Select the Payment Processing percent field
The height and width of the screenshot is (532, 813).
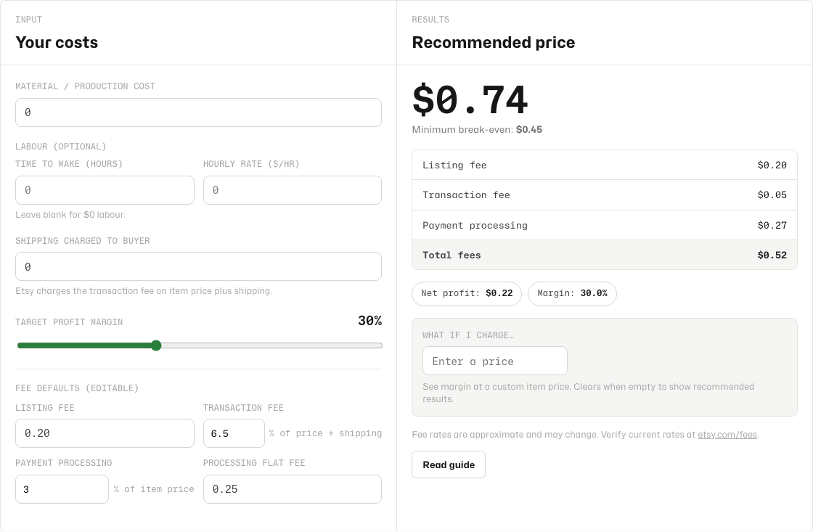[x=62, y=489]
